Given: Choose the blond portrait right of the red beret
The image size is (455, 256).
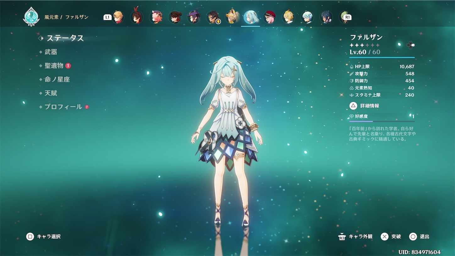Looking at the screenshot, I should (288, 17).
